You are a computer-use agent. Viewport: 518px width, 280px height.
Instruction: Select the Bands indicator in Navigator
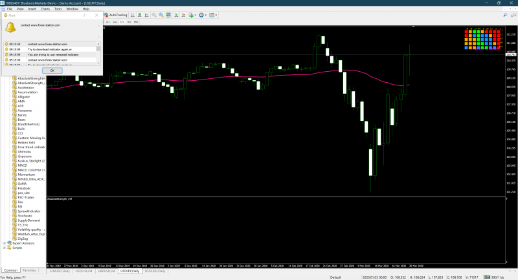(22, 115)
